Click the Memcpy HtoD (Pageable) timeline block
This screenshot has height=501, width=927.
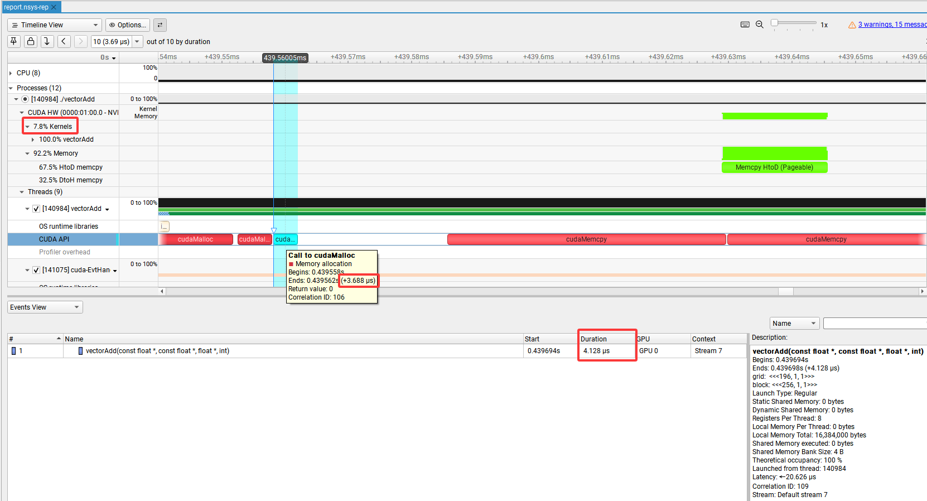pos(774,167)
